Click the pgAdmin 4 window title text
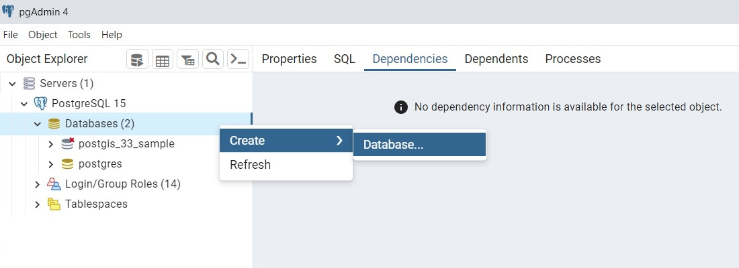Image resolution: width=739 pixels, height=268 pixels. (44, 12)
